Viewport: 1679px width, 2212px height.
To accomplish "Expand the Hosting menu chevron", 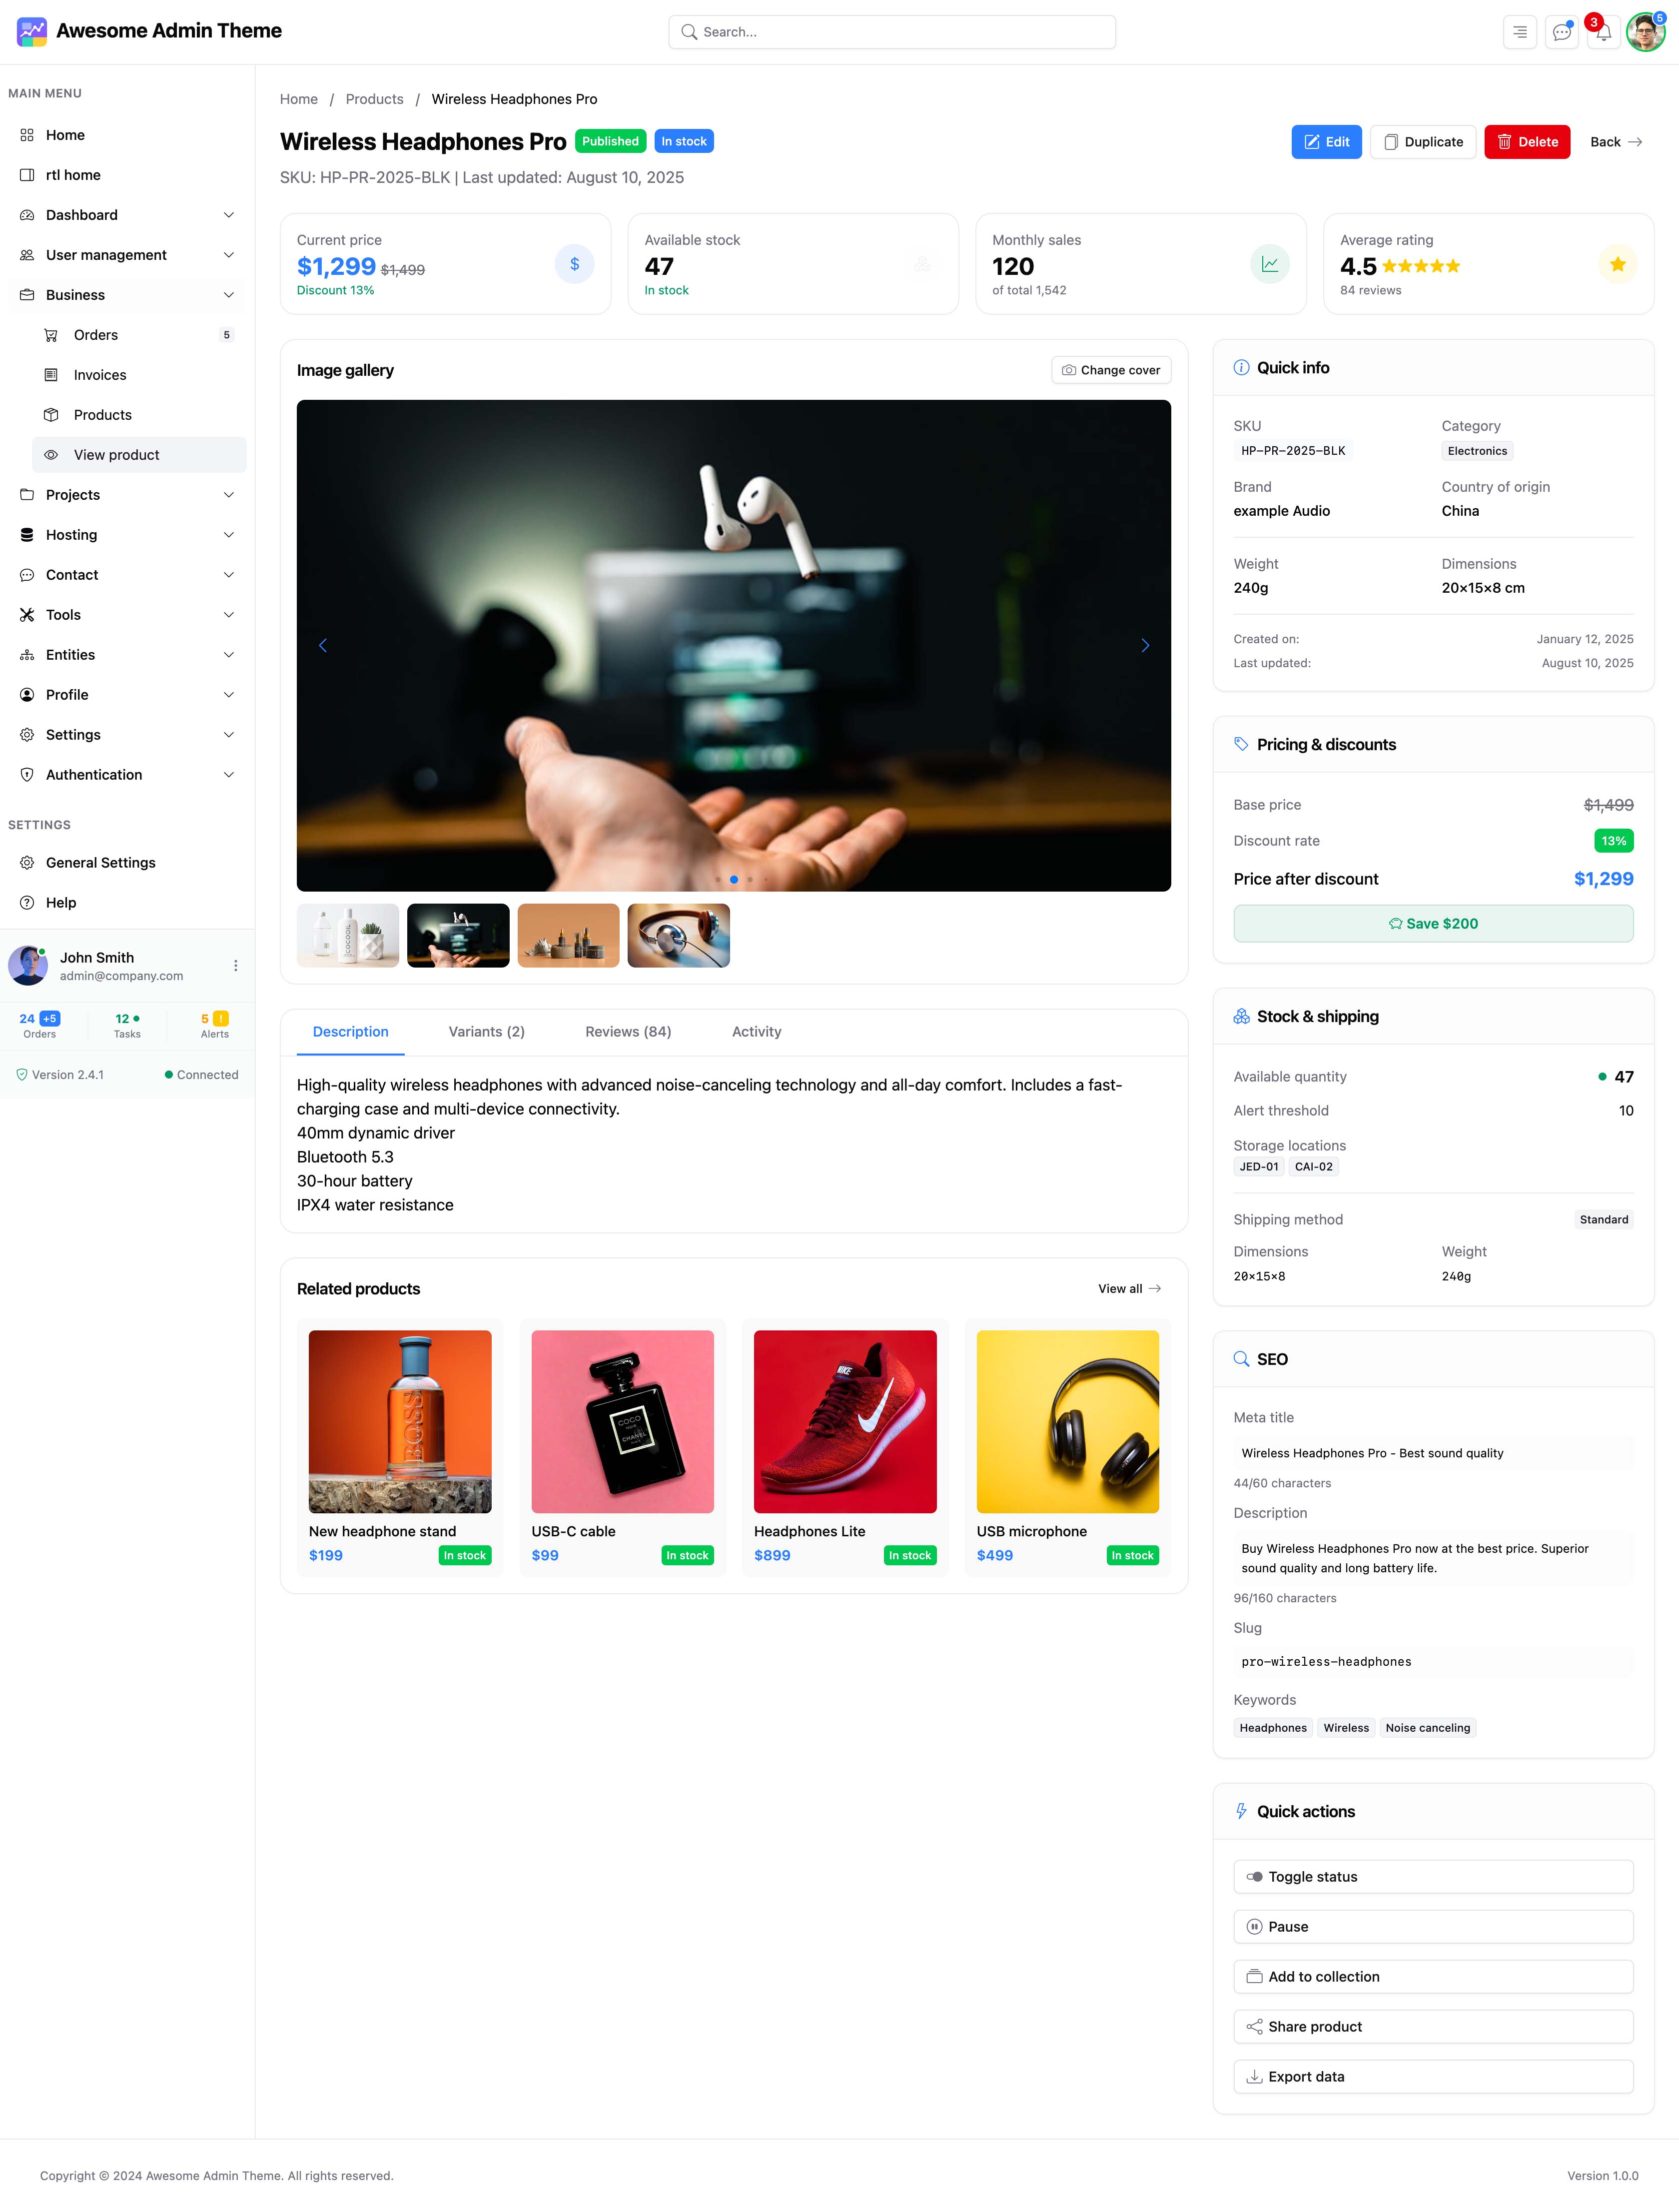I will pyautogui.click(x=229, y=535).
